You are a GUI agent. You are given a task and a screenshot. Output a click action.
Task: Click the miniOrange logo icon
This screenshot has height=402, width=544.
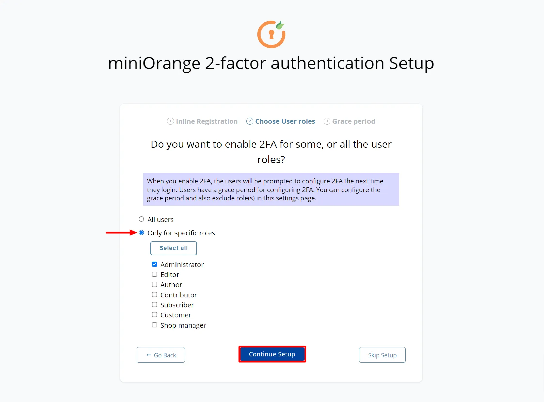click(x=270, y=34)
